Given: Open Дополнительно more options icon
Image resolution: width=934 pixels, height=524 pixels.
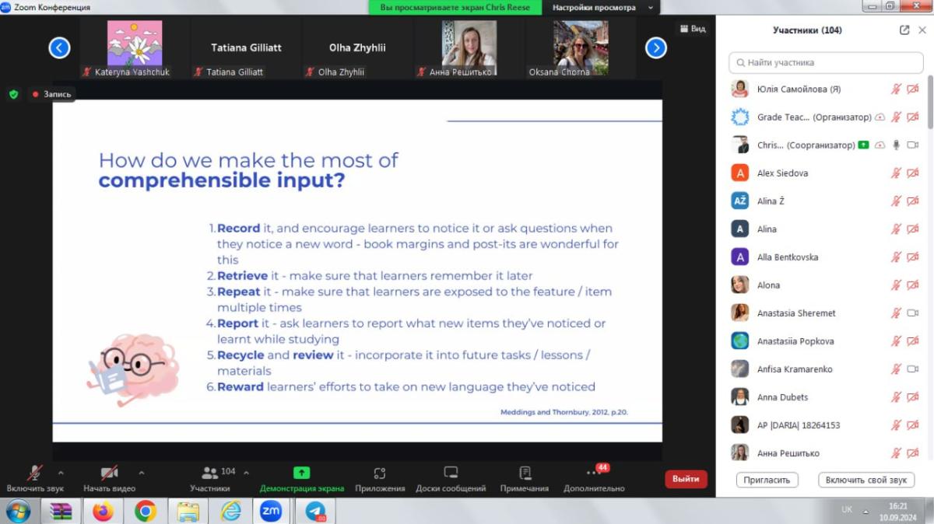Looking at the screenshot, I should click(x=593, y=473).
